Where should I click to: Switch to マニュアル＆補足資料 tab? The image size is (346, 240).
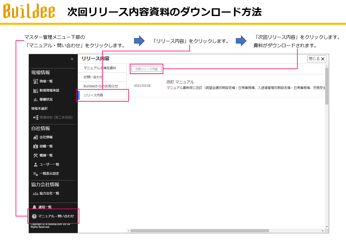point(100,68)
